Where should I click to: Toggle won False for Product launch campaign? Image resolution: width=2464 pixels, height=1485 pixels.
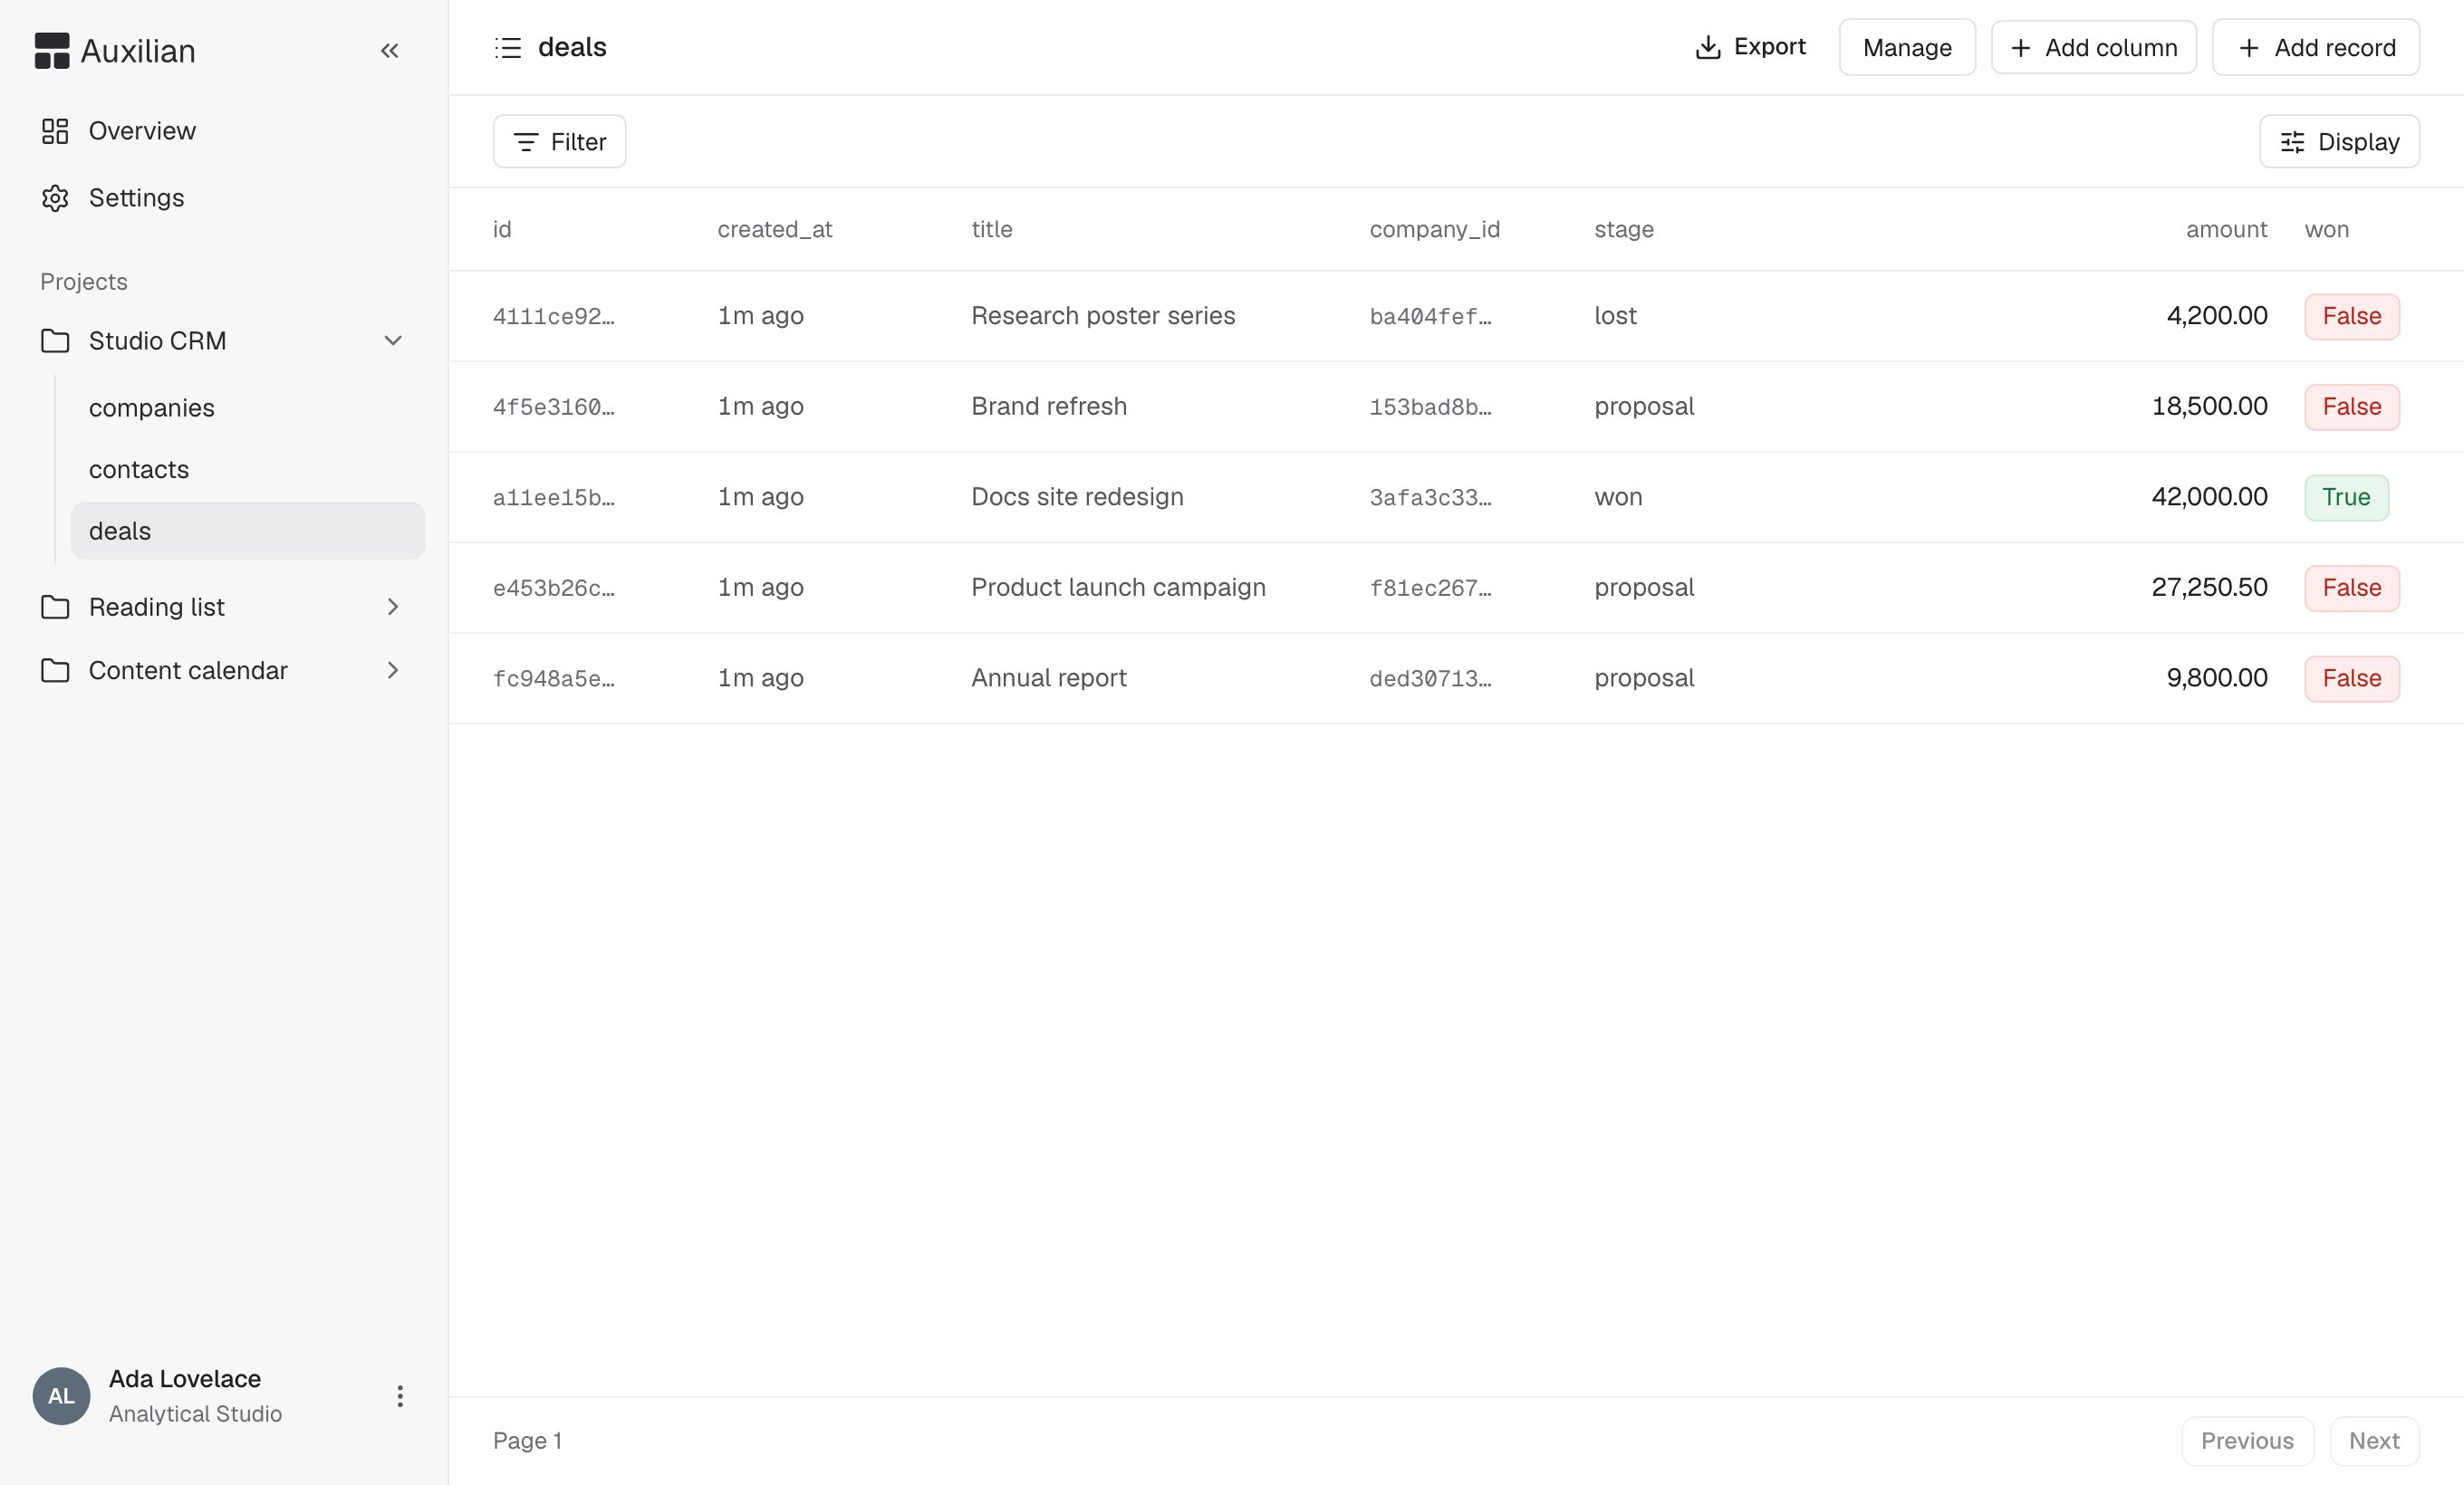point(2352,588)
